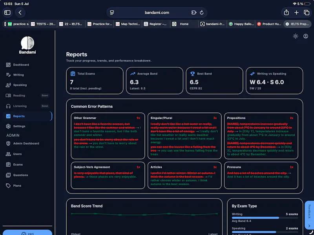Image resolution: width=314 pixels, height=235 pixels.
Task: Click the Total Exams clipboard icon
Action: tap(73, 74)
